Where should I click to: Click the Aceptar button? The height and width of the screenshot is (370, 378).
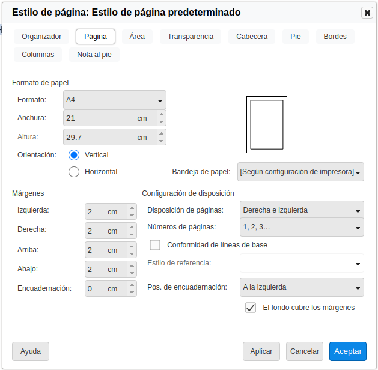[x=347, y=351]
